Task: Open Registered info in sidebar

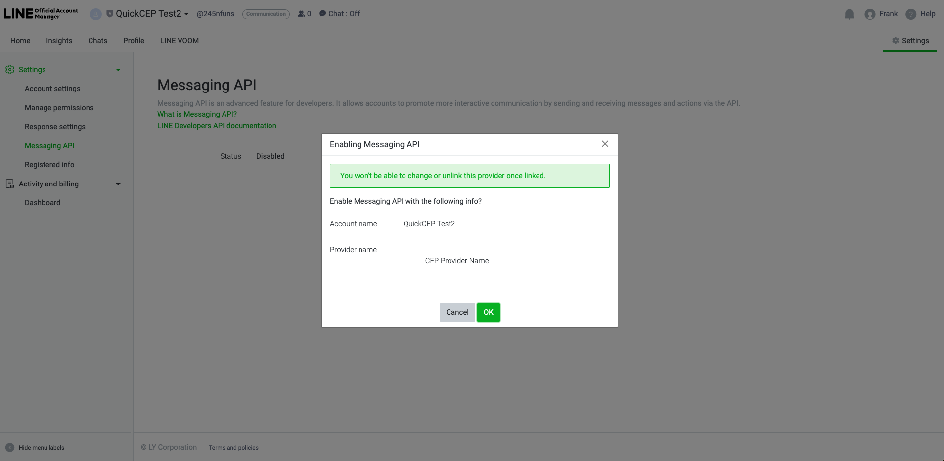Action: [x=49, y=165]
